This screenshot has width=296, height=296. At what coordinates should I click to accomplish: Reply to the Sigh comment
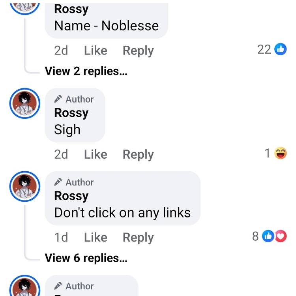[x=138, y=155]
